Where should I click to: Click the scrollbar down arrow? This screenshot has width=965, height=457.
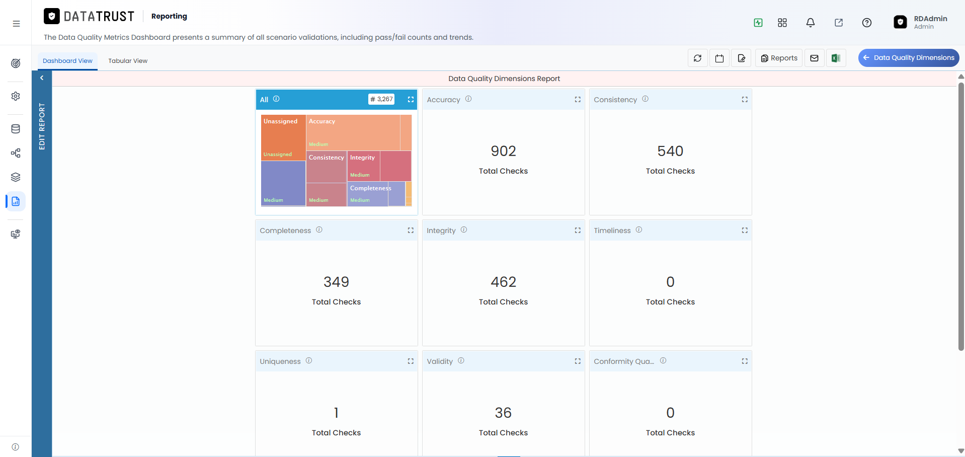tap(961, 451)
